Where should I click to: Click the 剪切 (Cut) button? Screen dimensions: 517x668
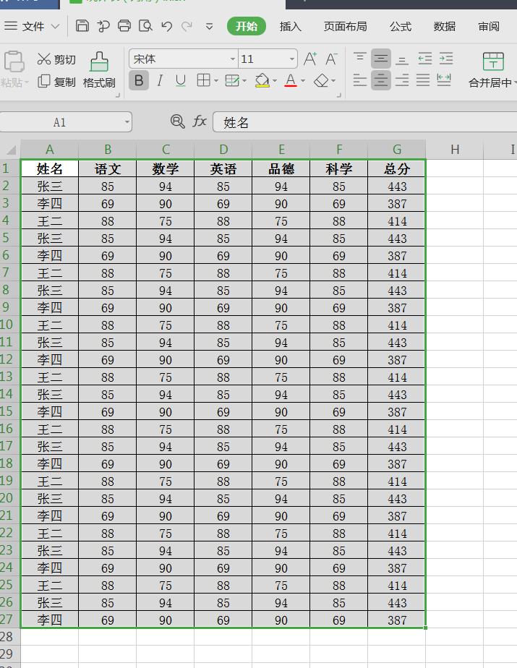pyautogui.click(x=56, y=59)
